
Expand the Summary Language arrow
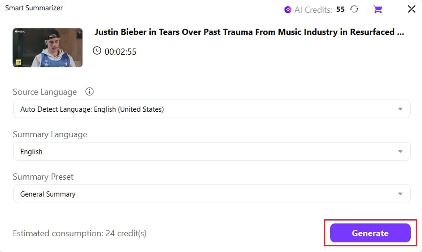400,152
